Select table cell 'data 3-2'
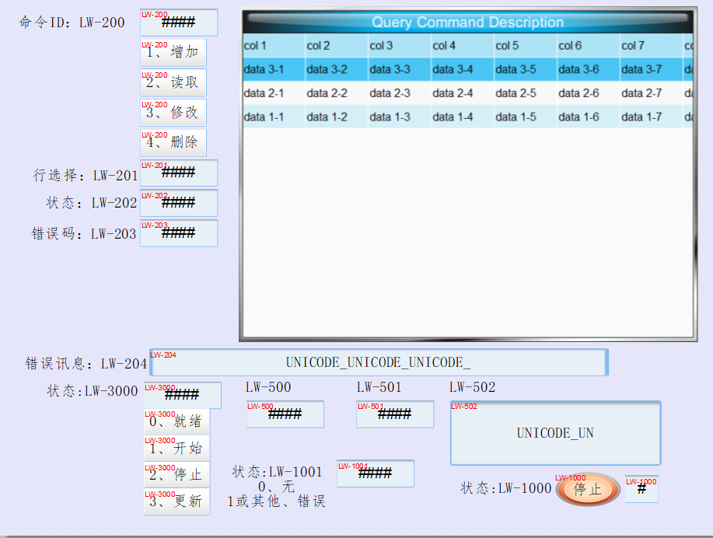Screen dimensions: 713x538 coord(337,69)
